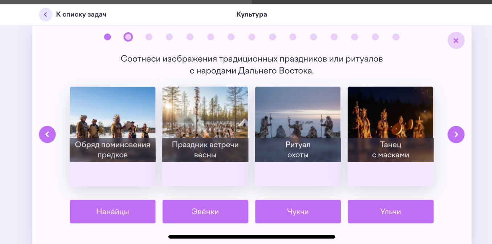This screenshot has height=244, width=492.
Task: Jump to the eighth progress dot
Action: [x=252, y=37]
